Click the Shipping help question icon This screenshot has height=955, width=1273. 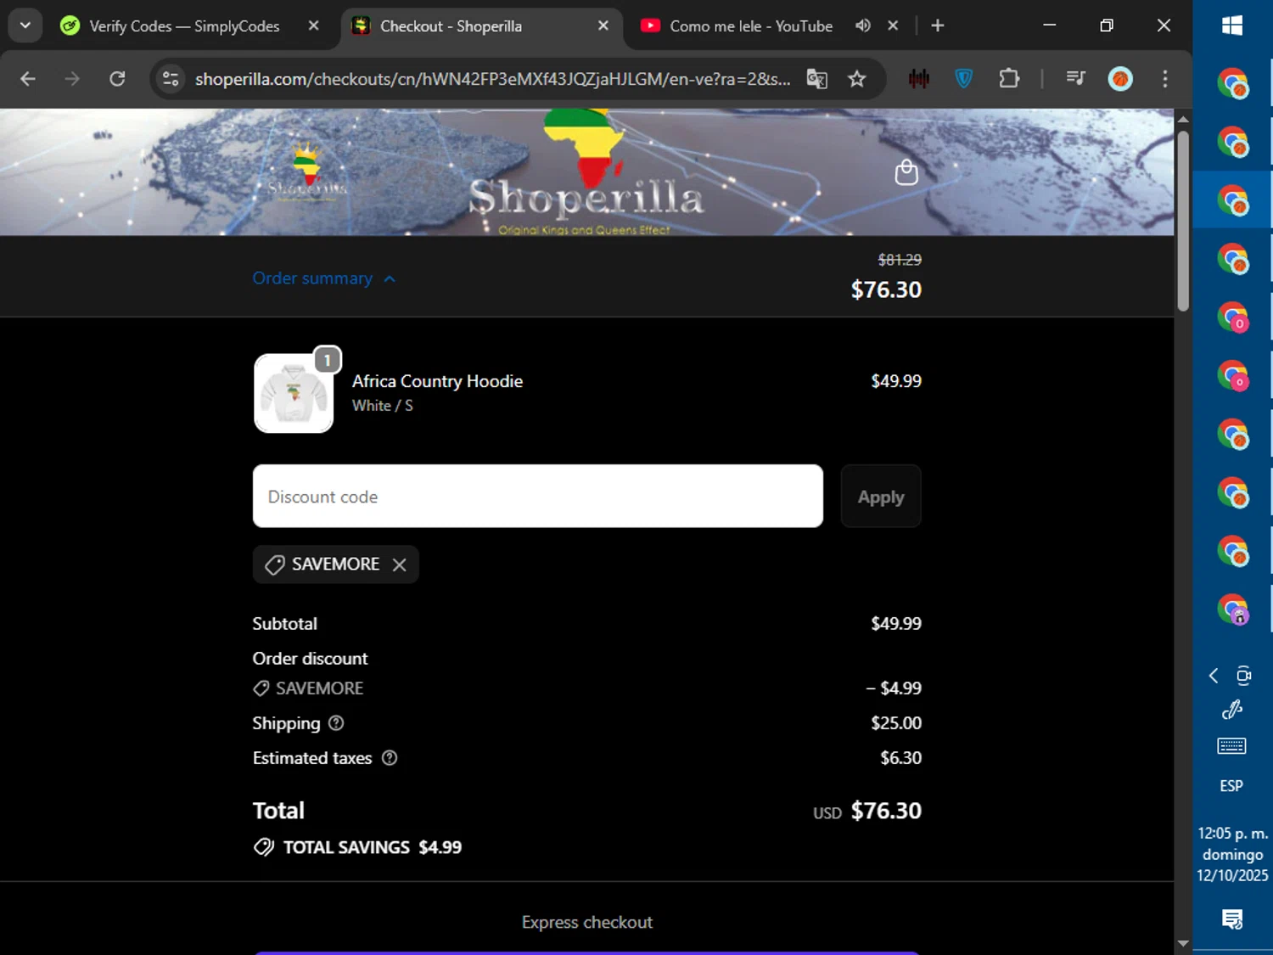336,723
